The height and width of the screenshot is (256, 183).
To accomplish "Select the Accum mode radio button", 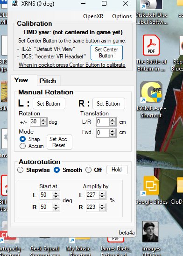I will coord(22,146).
